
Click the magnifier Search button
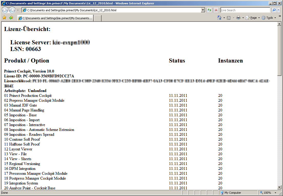(274, 10)
